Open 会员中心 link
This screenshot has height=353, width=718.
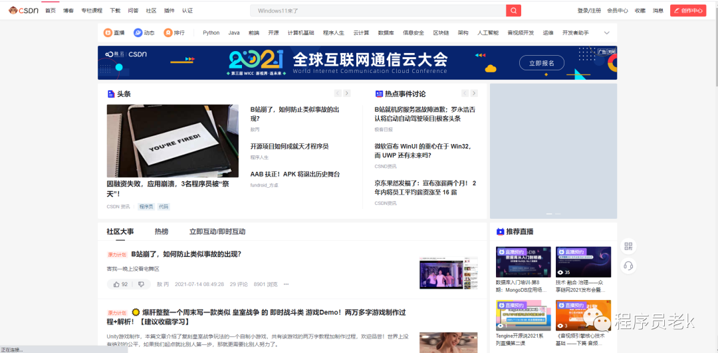[x=617, y=11]
